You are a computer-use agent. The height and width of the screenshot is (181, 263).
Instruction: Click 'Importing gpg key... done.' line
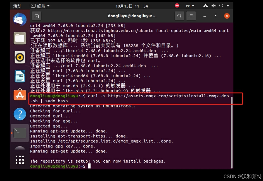coord(63,146)
